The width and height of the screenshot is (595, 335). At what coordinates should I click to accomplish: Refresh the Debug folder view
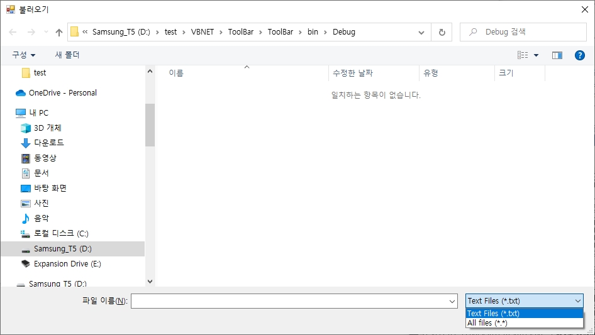coord(442,32)
